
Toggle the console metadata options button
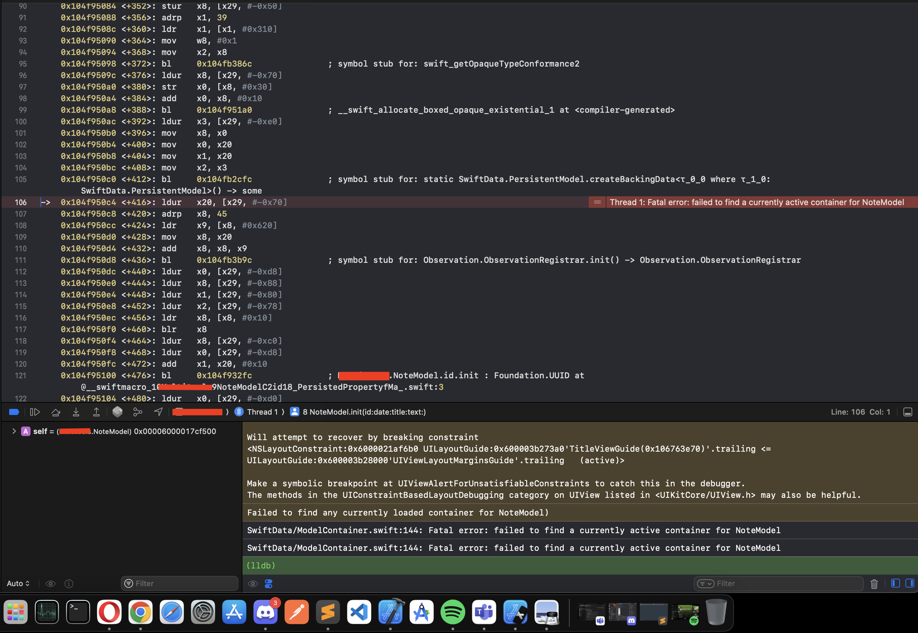coord(269,583)
